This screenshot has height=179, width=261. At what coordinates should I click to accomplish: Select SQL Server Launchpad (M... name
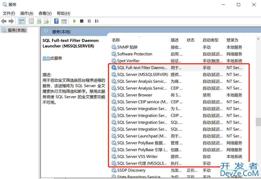tap(142, 136)
